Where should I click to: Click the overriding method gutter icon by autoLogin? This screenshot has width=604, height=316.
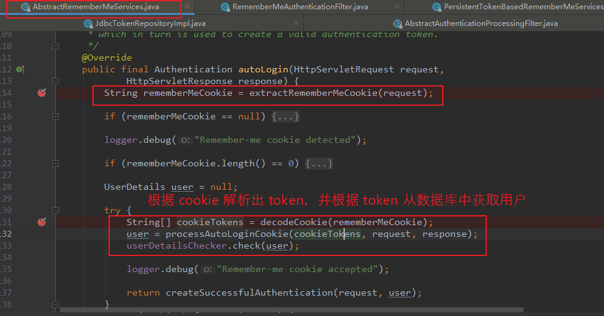coord(20,69)
